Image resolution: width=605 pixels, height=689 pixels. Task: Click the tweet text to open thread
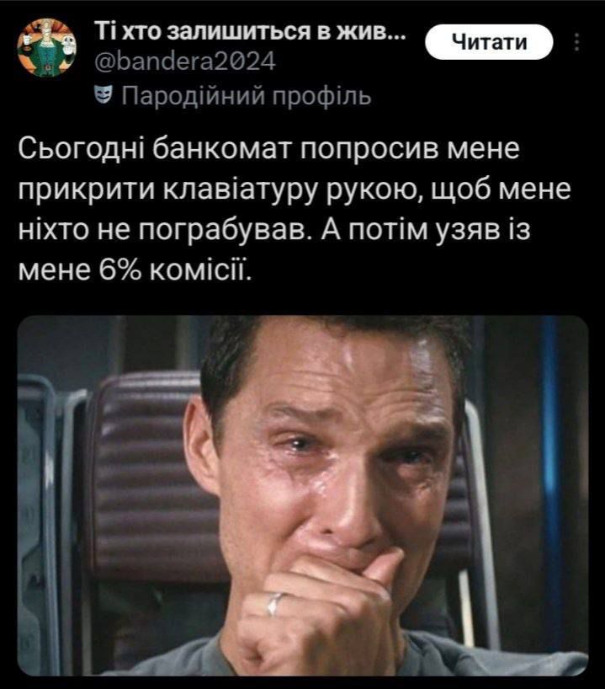tap(295, 210)
